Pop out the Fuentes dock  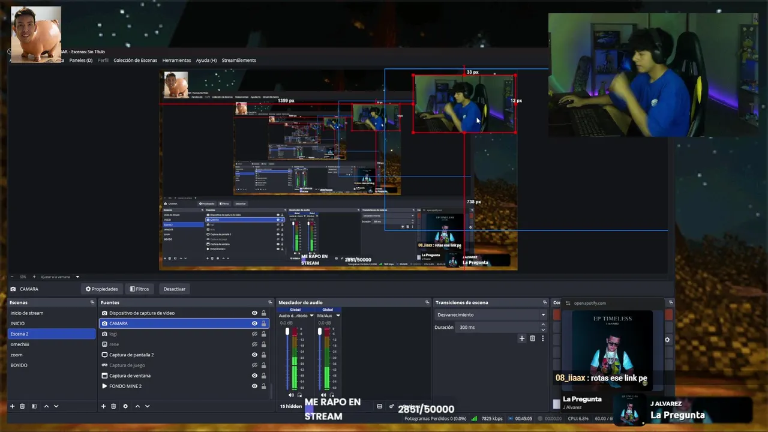click(270, 302)
